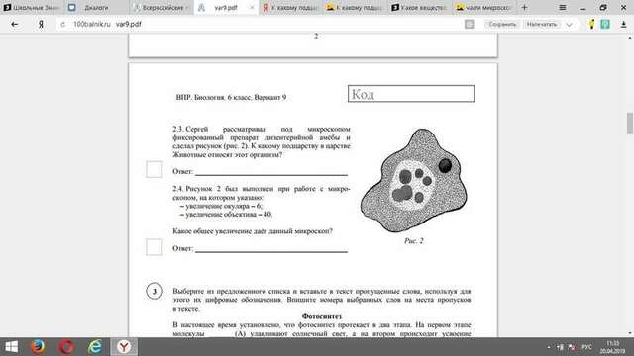The height and width of the screenshot is (356, 634).
Task: Click the yellow lightbulb extension icon
Action: point(592,24)
